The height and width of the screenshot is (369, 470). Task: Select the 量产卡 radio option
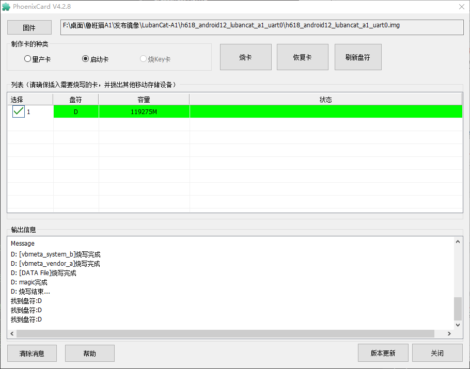tap(28, 59)
